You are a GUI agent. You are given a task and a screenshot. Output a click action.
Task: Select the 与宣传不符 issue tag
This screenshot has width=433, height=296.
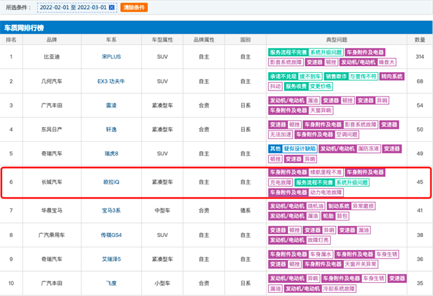363,76
